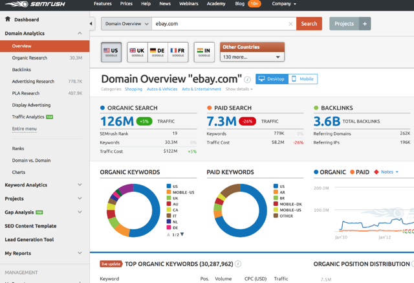Open the Help menu item
This screenshot has width=414, height=283.
tap(146, 4)
